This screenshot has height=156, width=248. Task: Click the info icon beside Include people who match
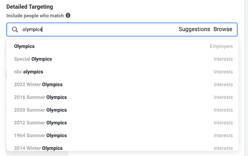pos(68,15)
